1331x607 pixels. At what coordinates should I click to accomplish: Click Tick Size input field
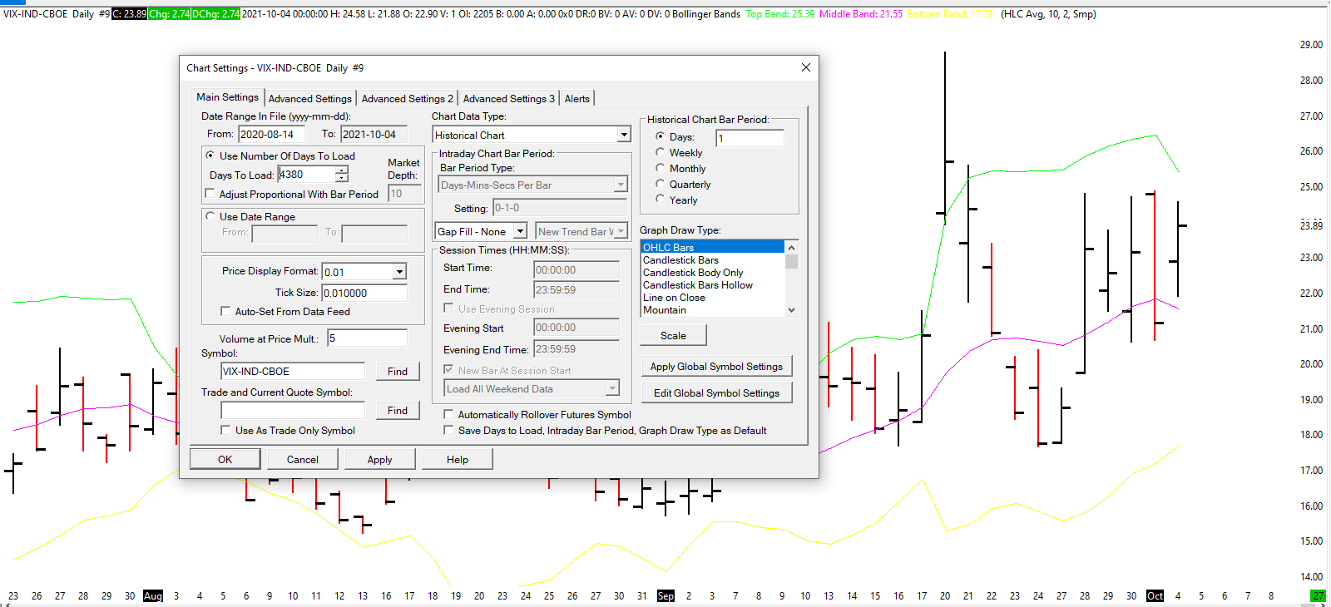364,293
